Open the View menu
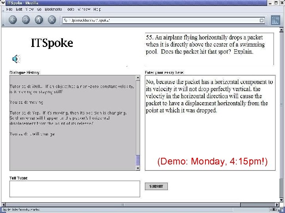Screen dimensions: 285x213 click(29, 9)
